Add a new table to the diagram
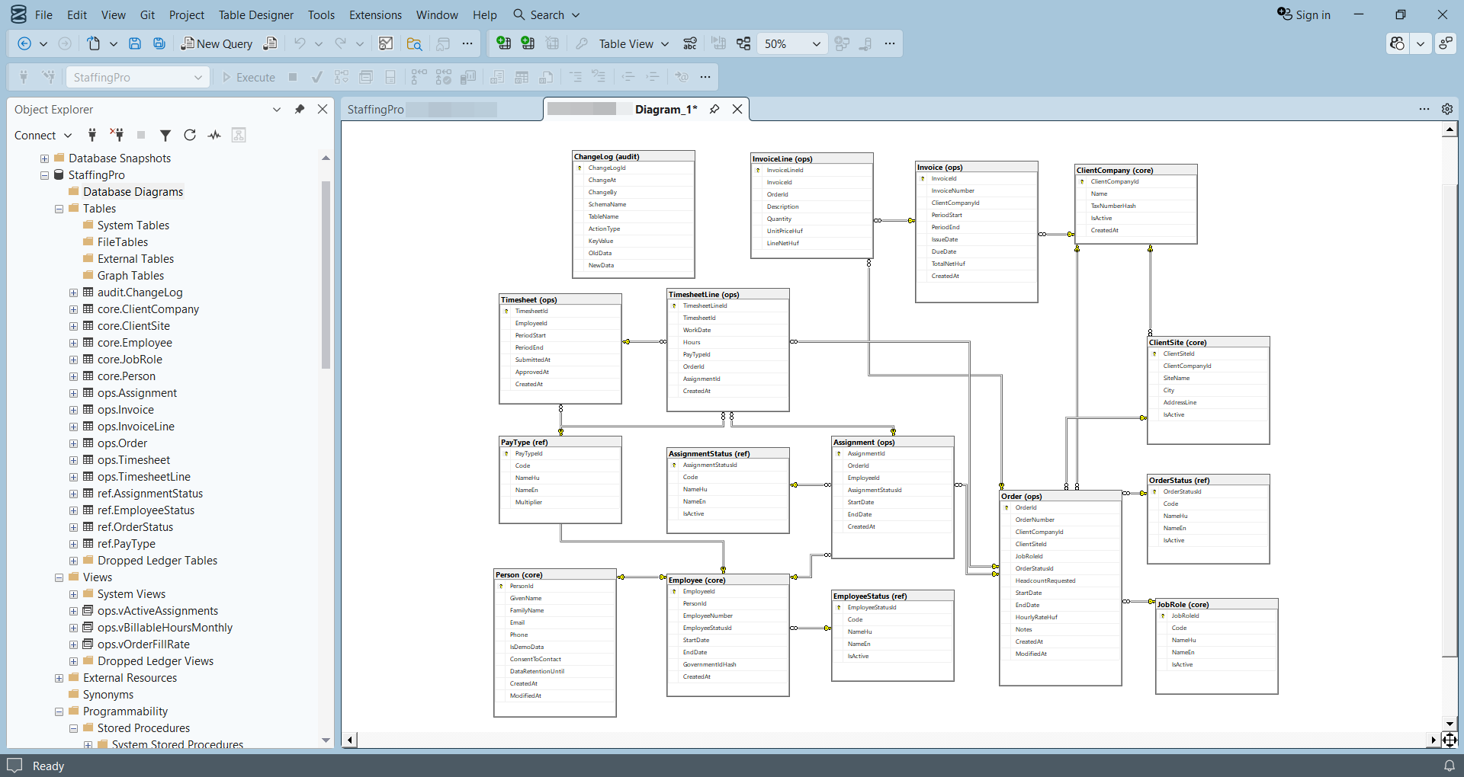 click(504, 43)
